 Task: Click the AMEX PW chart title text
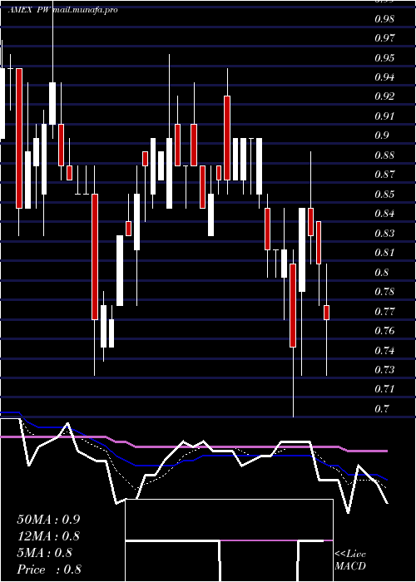tap(30, 10)
